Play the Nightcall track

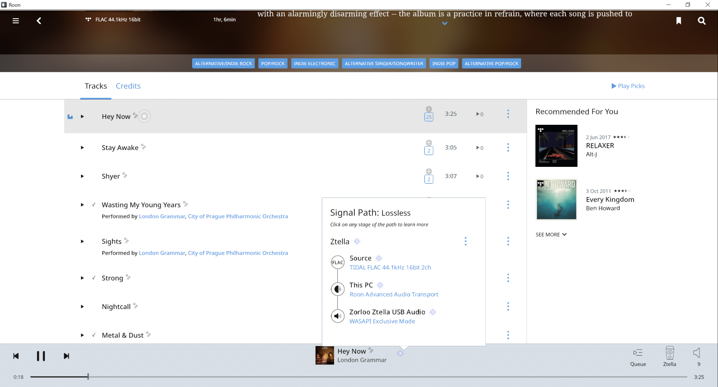coord(82,307)
